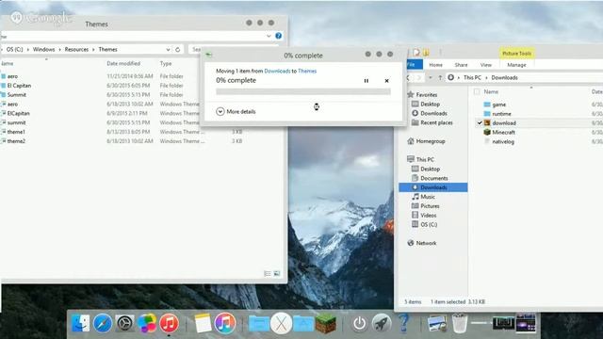
Task: Expand chevron after Resources in Themes path
Action: [93, 50]
